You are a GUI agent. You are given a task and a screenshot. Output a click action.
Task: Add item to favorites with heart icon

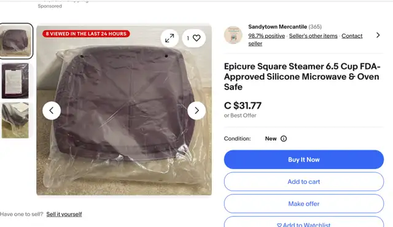click(194, 38)
